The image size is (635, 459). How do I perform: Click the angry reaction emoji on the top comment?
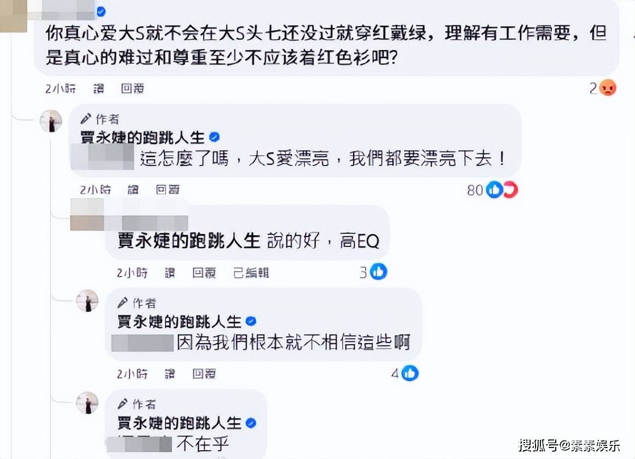608,87
